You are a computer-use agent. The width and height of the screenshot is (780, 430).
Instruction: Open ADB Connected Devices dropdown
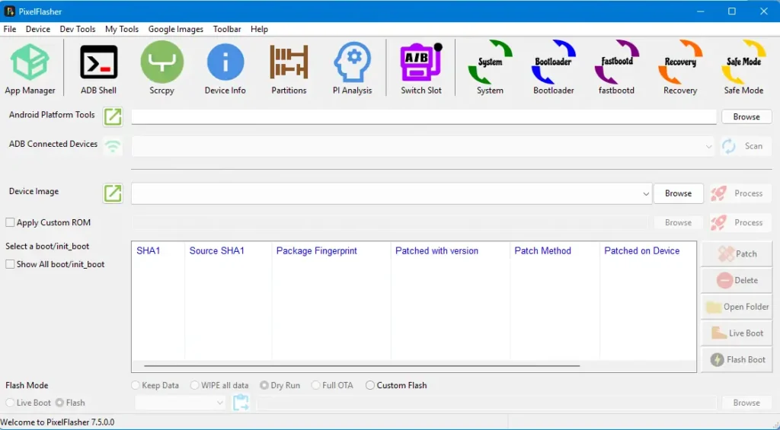click(x=708, y=146)
